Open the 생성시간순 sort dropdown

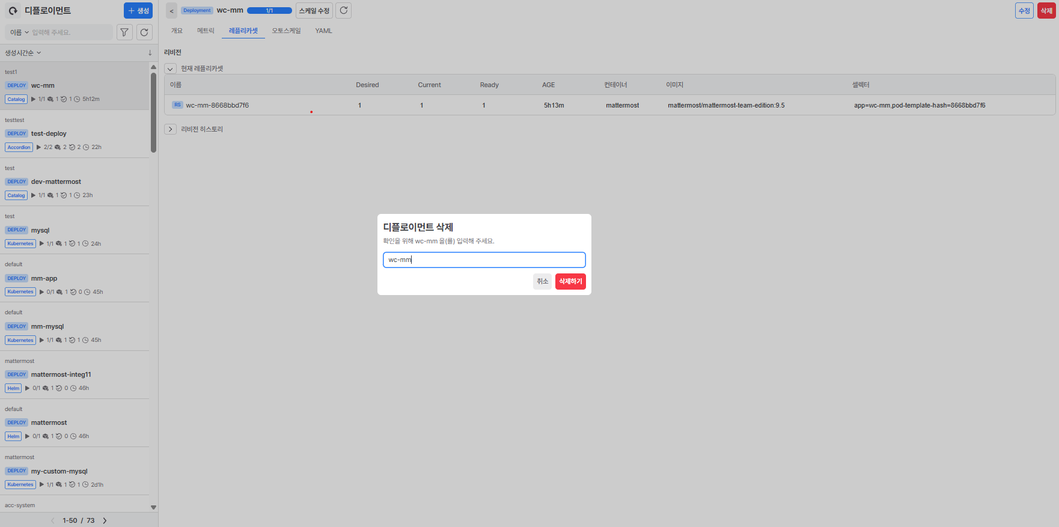click(x=23, y=53)
